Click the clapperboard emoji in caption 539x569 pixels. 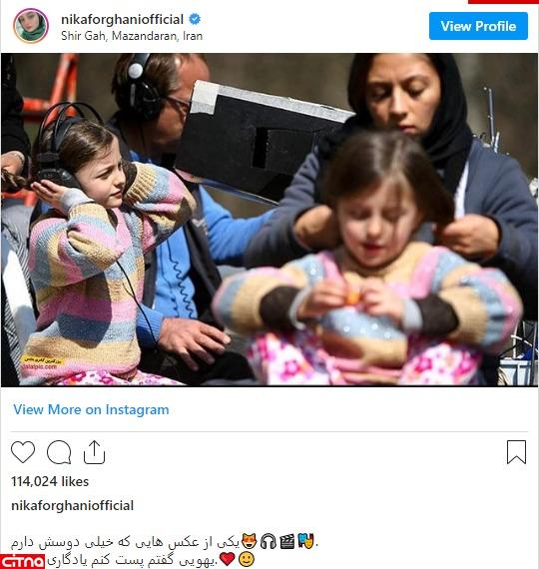[x=287, y=542]
